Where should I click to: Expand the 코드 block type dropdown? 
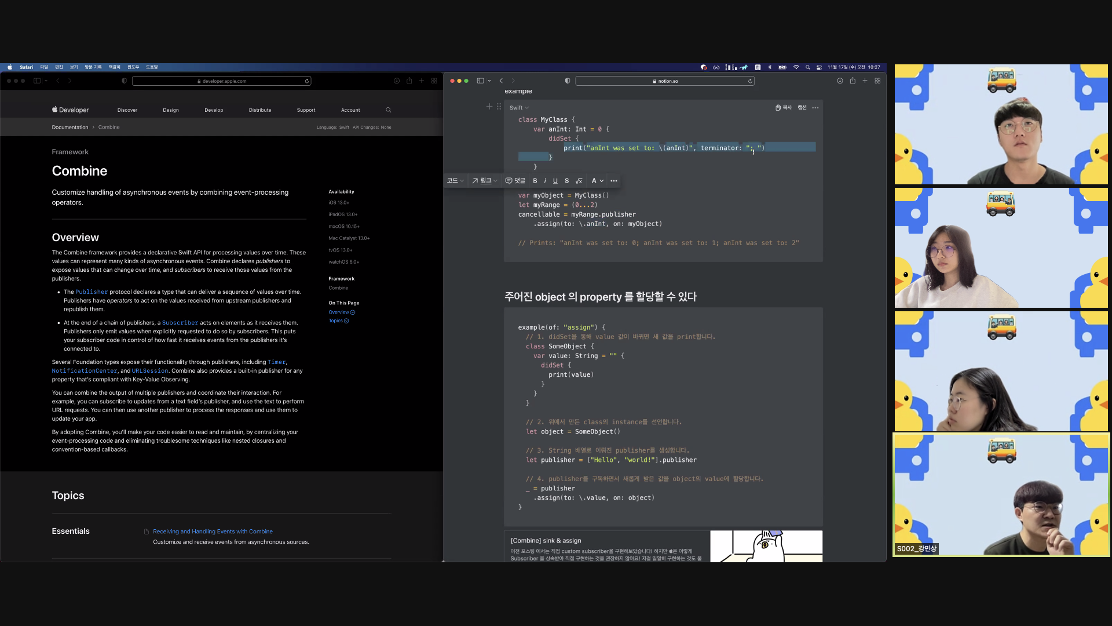click(455, 181)
